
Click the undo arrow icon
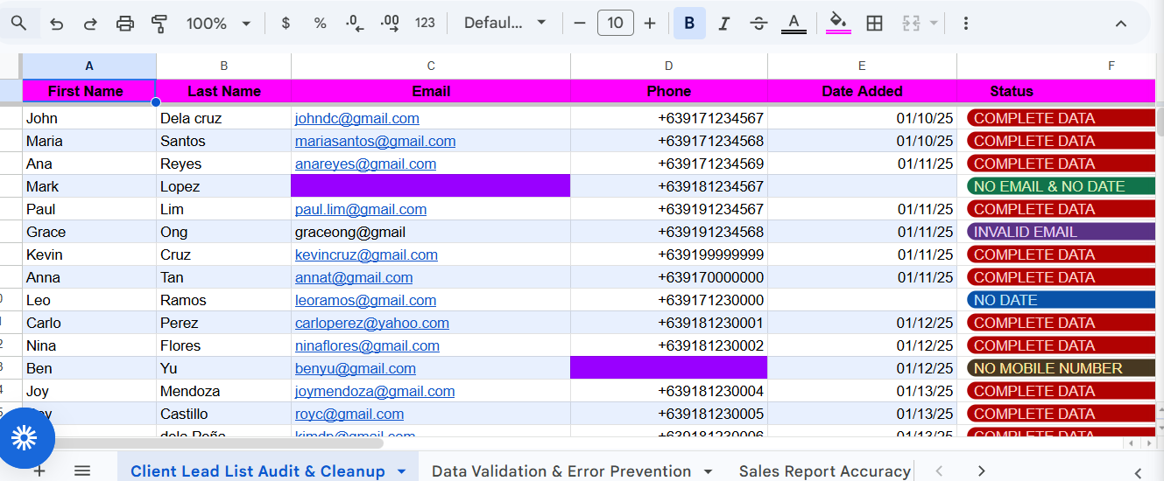(x=57, y=24)
